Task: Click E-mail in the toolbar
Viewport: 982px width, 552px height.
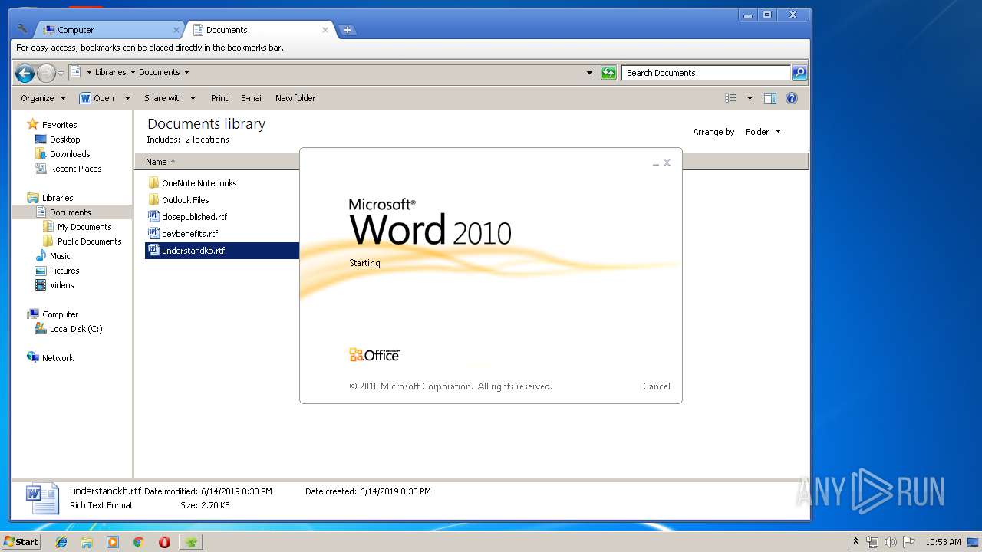Action: coord(252,98)
